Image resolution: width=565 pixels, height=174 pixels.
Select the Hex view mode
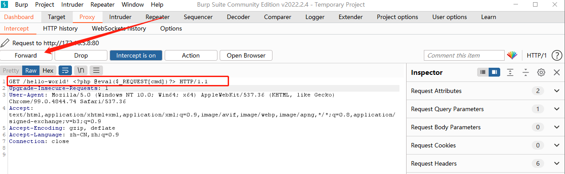coord(48,70)
